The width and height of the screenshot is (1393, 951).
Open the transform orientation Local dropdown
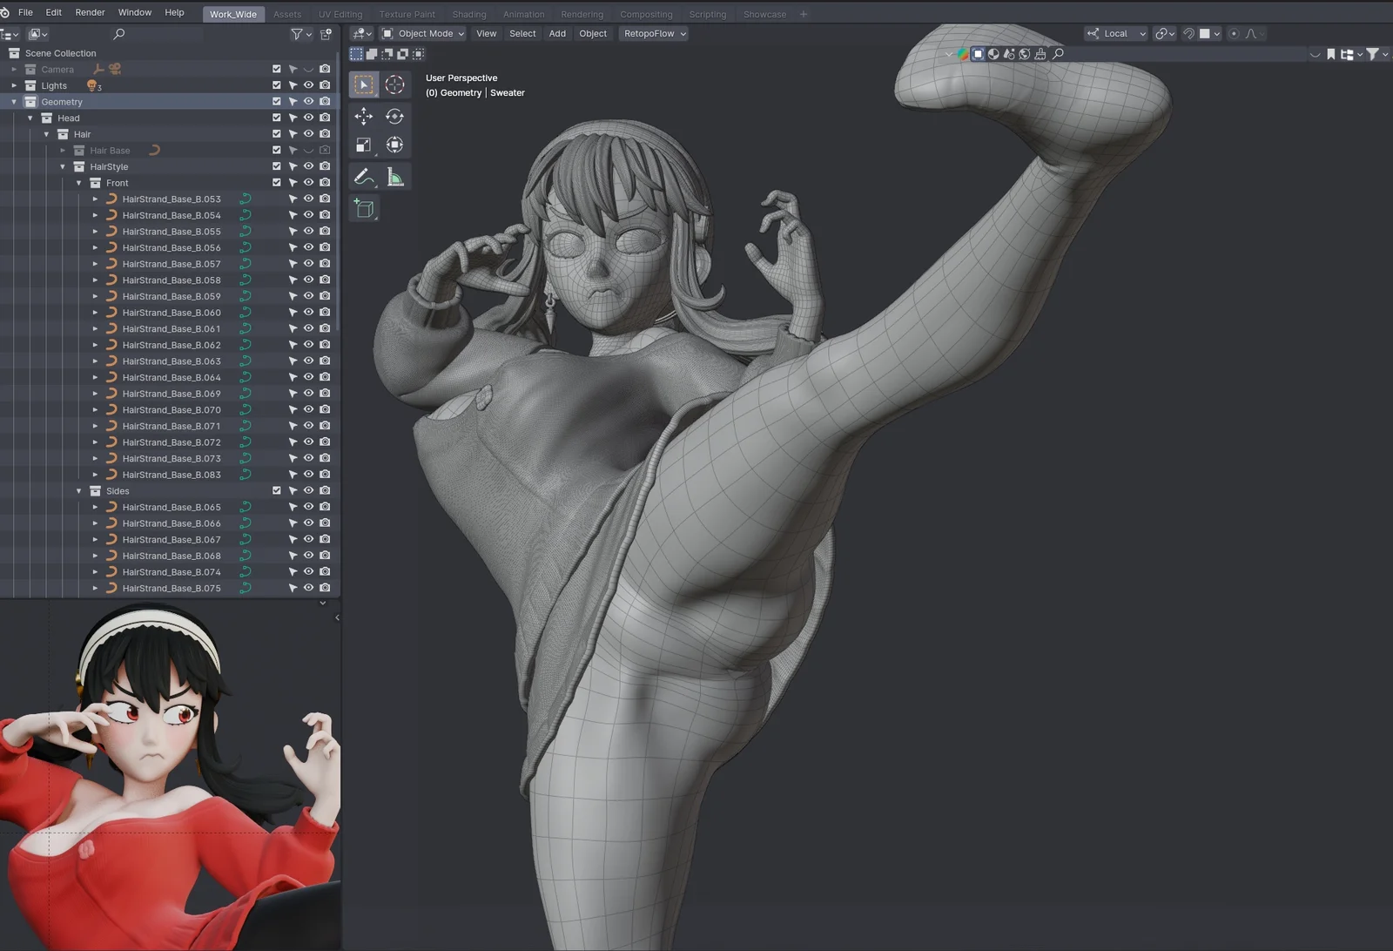tap(1115, 33)
